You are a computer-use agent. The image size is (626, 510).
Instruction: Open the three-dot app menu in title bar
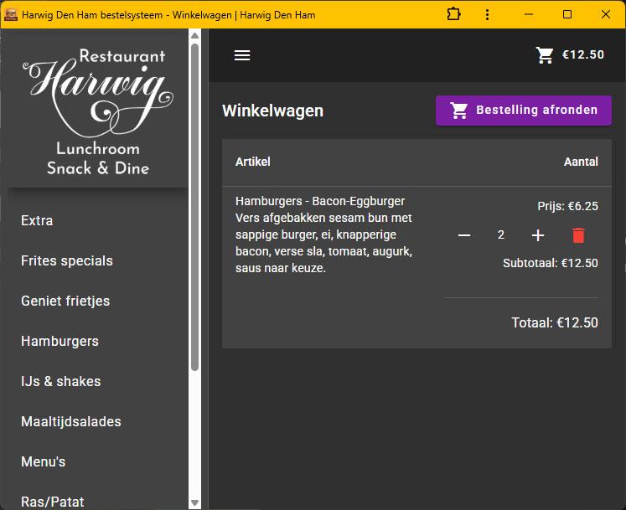coord(488,14)
